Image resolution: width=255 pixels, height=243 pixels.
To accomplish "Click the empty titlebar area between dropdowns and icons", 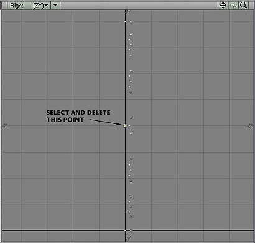I will click(x=139, y=5).
